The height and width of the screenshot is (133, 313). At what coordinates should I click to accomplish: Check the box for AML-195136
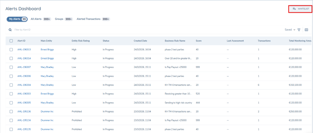click(11, 111)
